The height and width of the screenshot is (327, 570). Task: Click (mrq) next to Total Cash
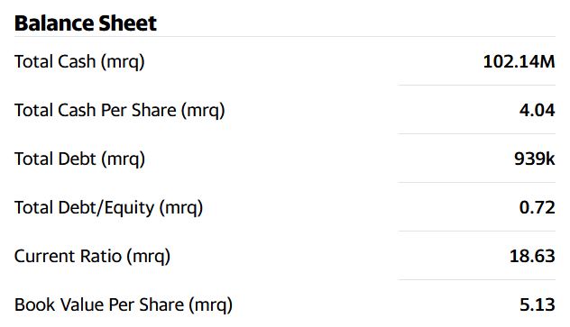[x=123, y=62]
